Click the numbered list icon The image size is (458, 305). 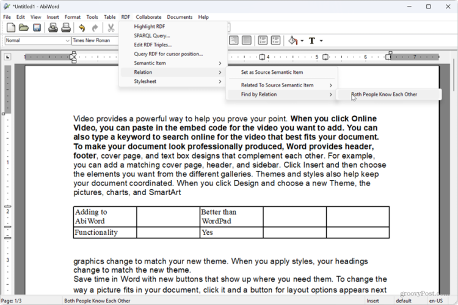click(263, 40)
